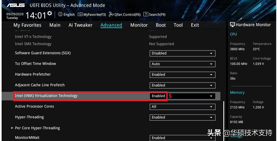The image size is (277, 141).
Task: Go to My Favorites tab
Action: pos(27,25)
